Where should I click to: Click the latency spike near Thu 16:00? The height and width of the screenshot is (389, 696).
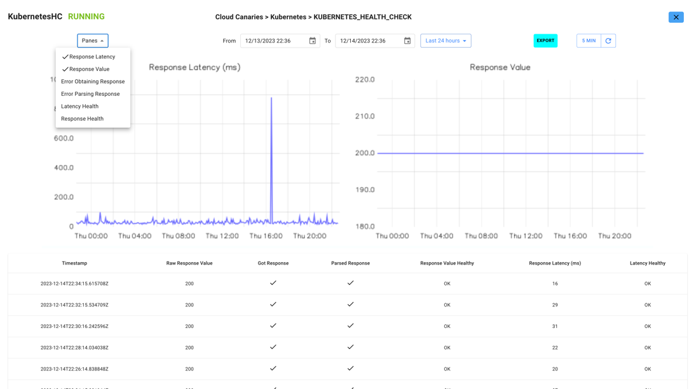(271, 159)
